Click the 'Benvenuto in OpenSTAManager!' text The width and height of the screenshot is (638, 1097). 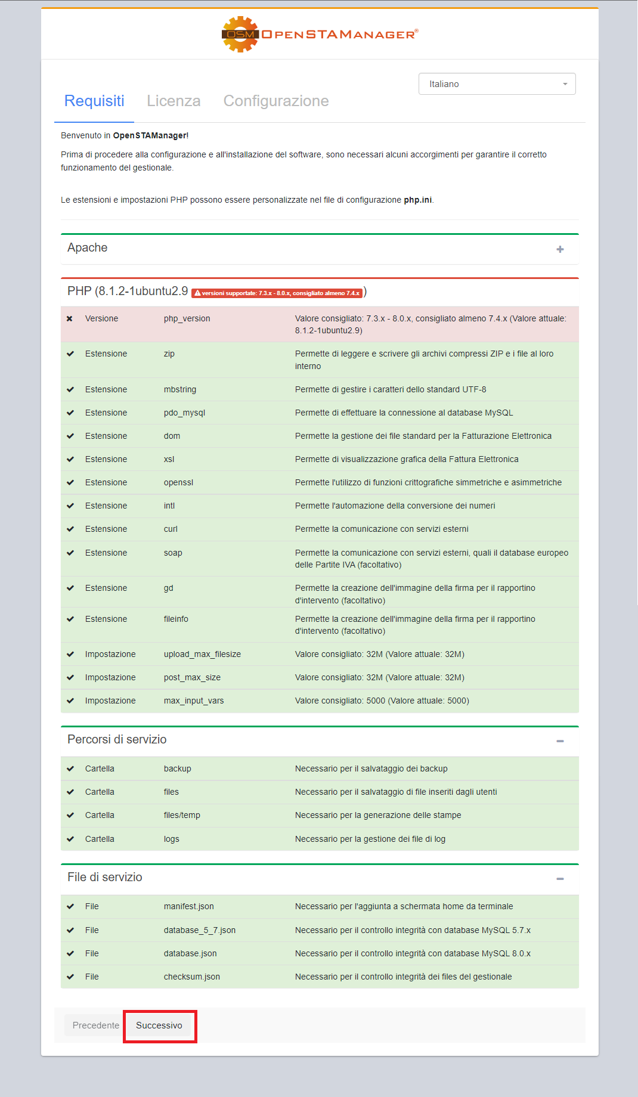click(125, 136)
